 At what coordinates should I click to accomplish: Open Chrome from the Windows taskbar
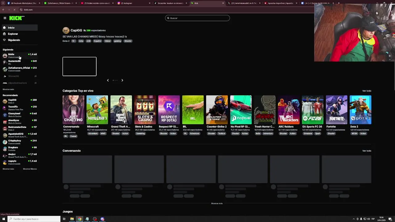80,219
